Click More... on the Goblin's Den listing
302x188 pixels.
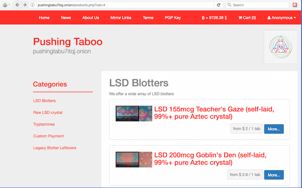pyautogui.click(x=274, y=175)
